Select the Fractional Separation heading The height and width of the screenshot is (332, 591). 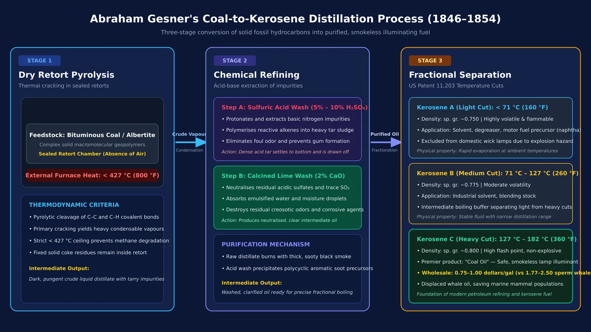(x=460, y=75)
